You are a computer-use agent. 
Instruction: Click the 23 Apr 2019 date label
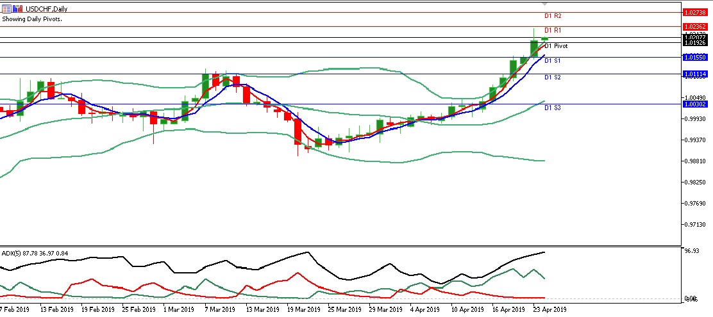point(549,310)
